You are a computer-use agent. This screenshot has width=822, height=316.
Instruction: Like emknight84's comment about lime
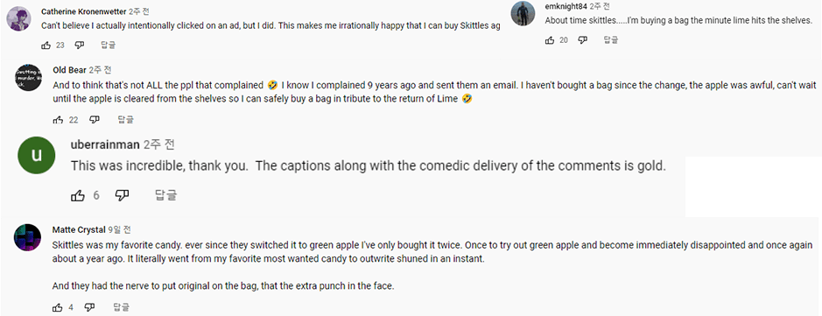550,39
